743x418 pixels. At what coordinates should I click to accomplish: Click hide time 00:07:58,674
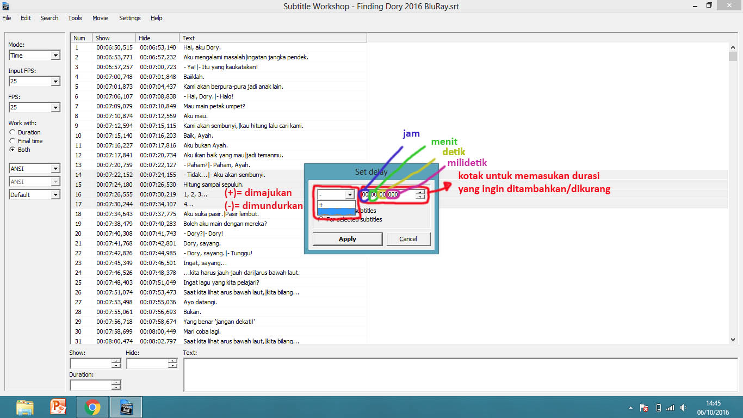[158, 322]
